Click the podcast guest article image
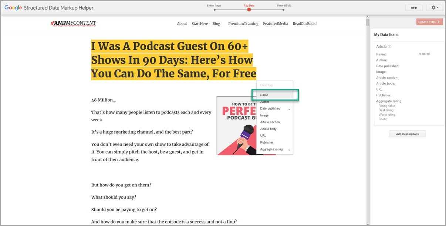 (235, 126)
